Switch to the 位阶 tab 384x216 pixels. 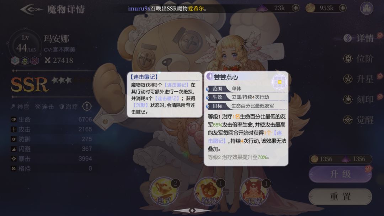[x=359, y=59]
